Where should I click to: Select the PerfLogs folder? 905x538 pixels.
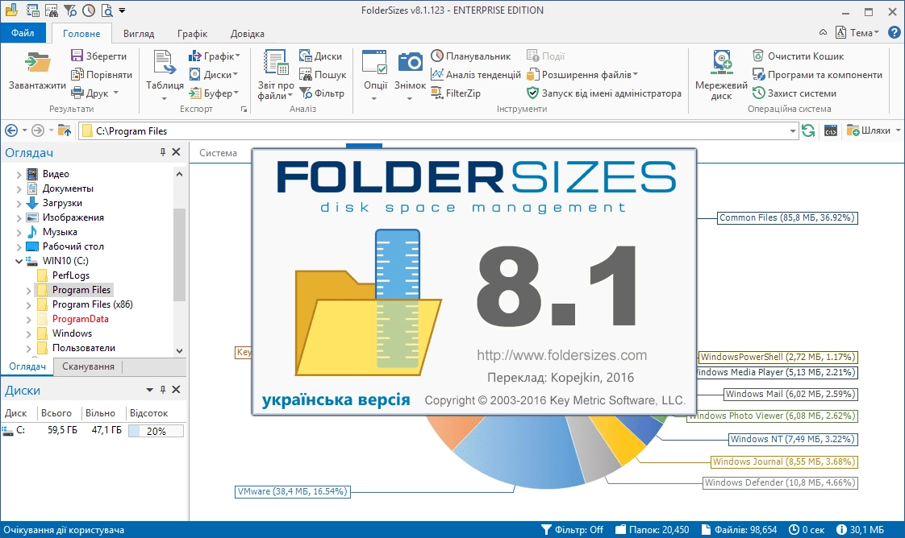click(x=70, y=275)
